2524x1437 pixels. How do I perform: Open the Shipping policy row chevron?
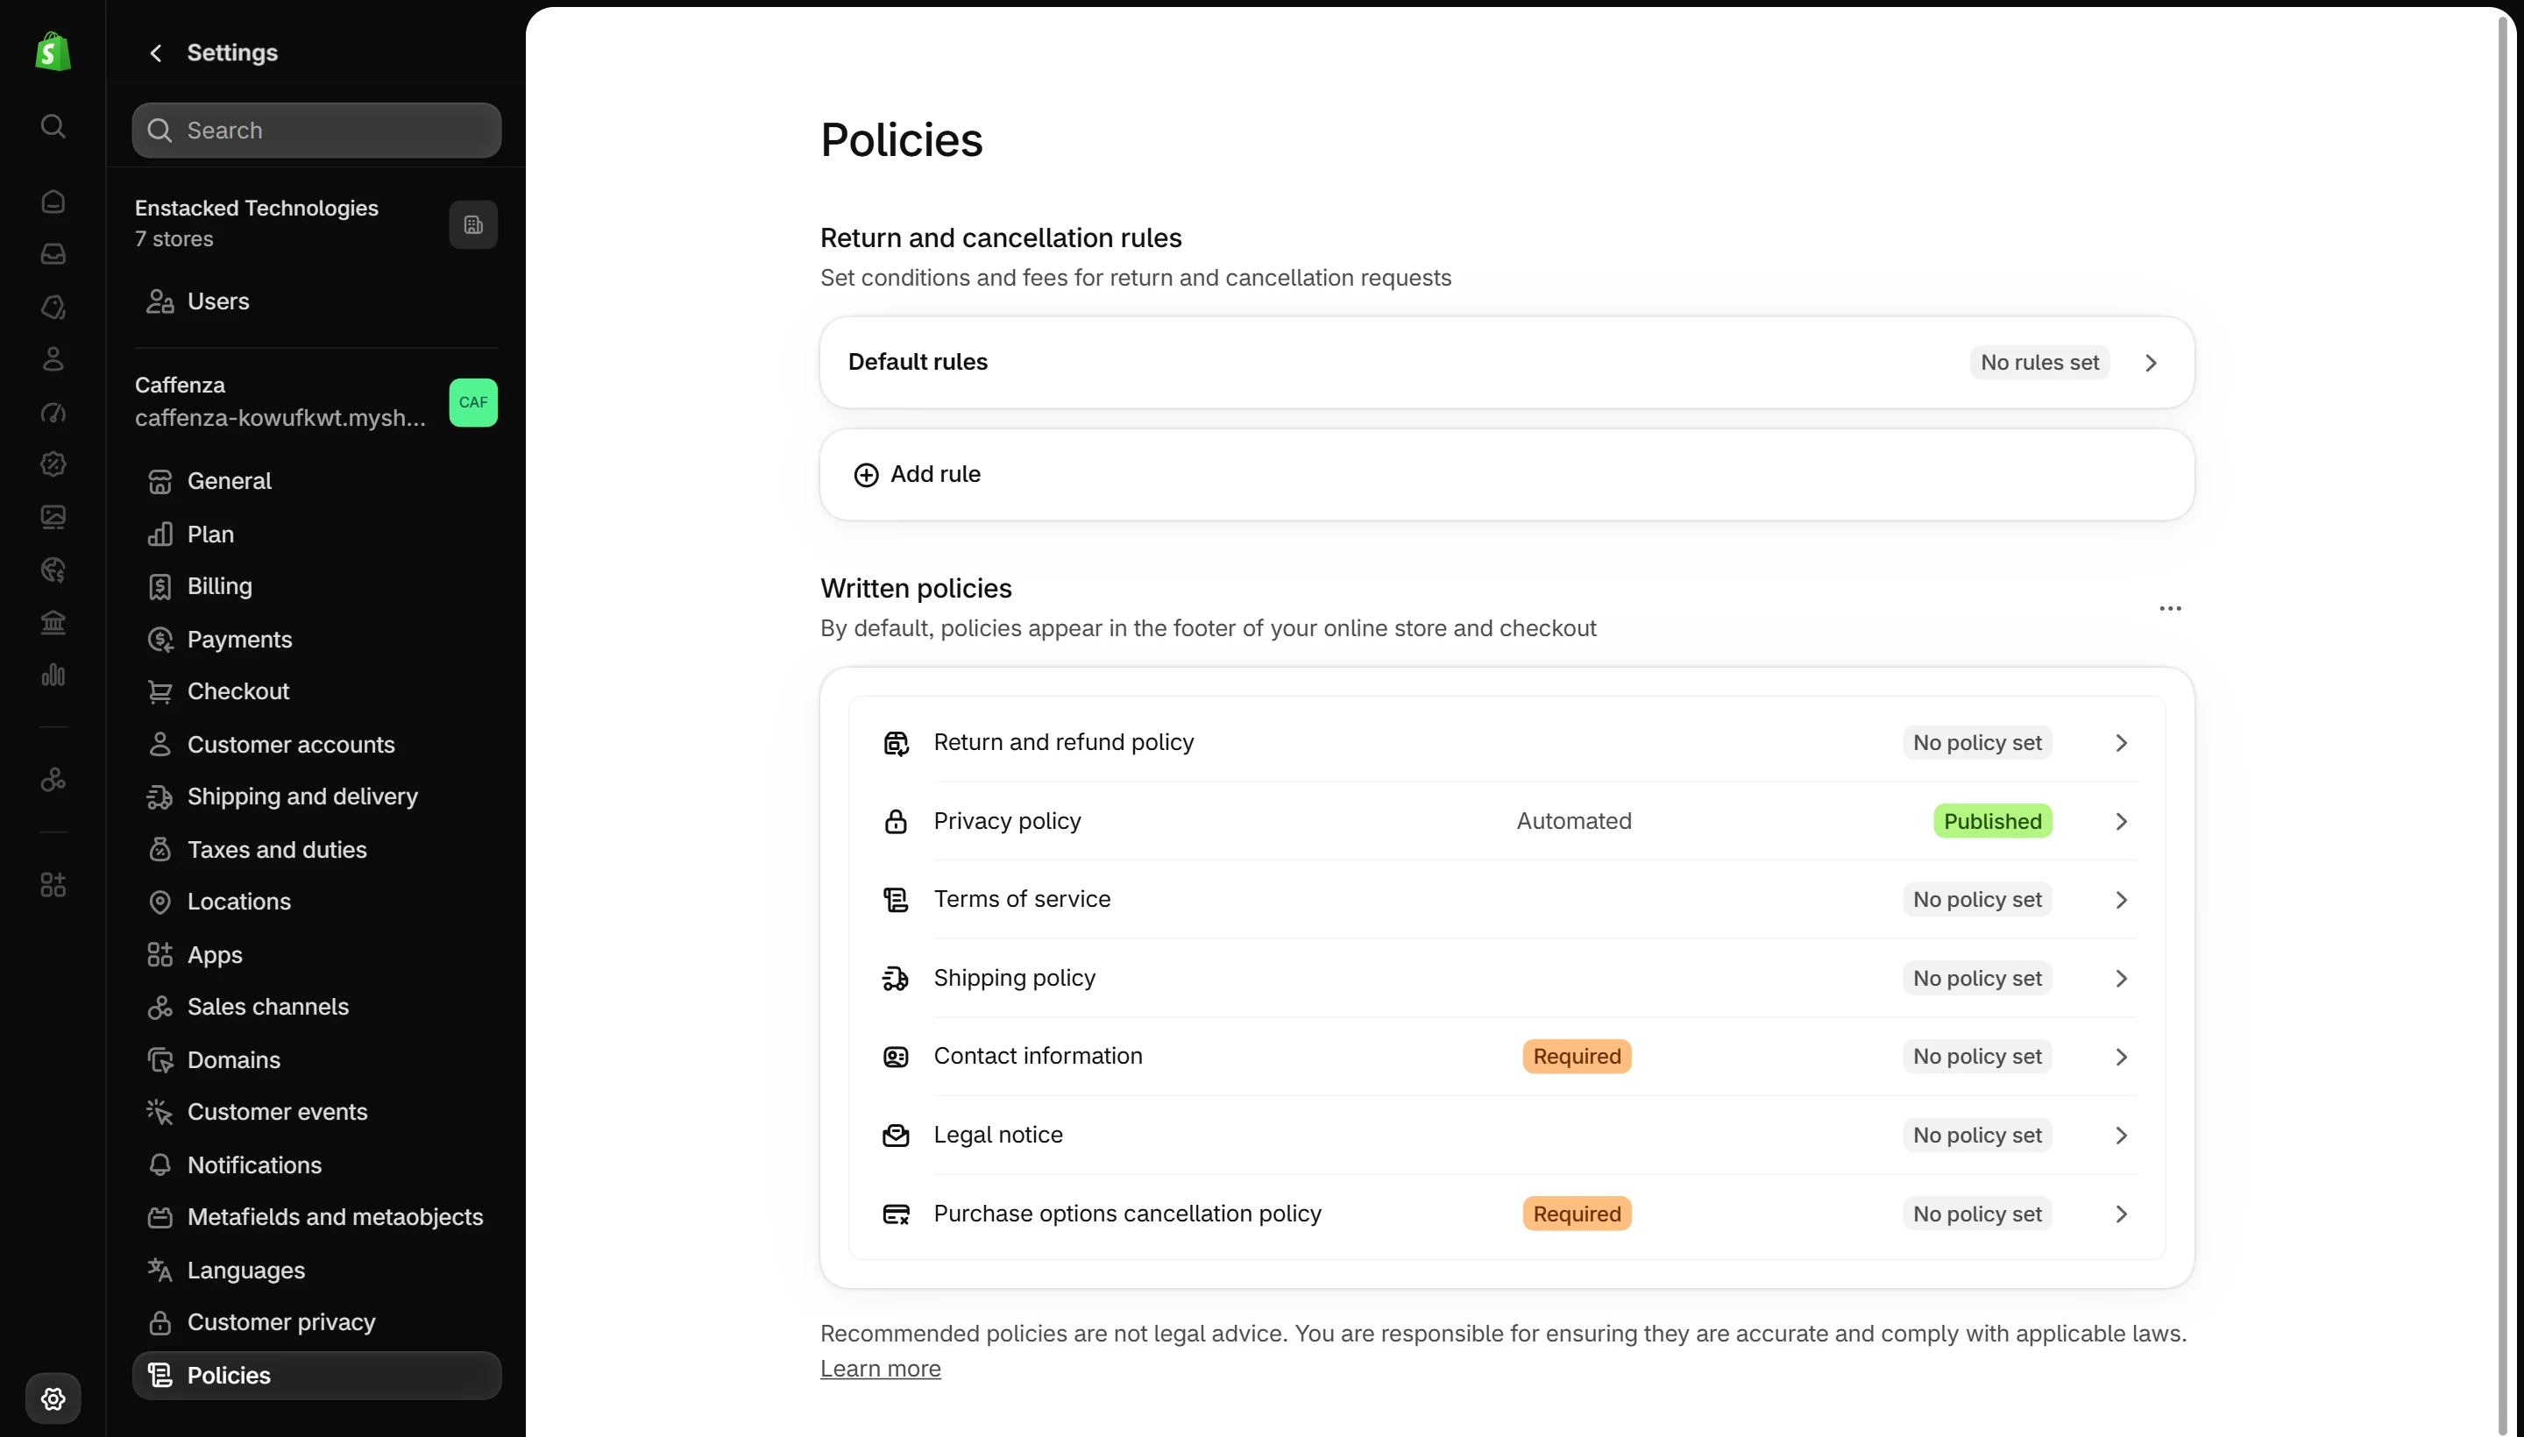pyautogui.click(x=2121, y=978)
